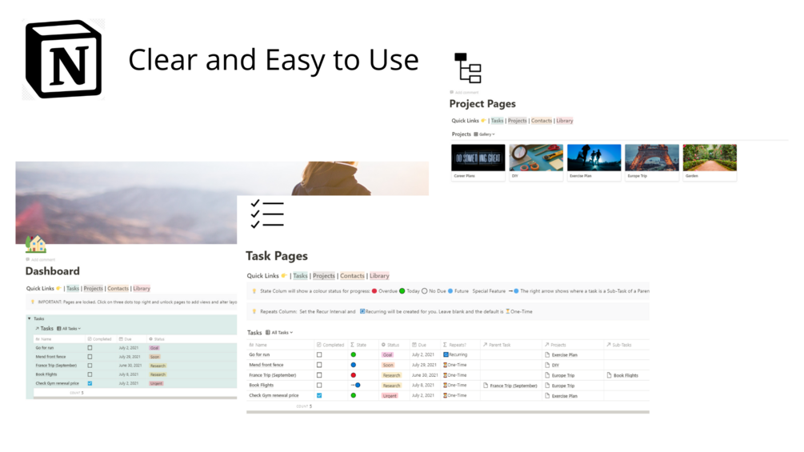Click the Task Pages checklist page icon

pos(266,214)
